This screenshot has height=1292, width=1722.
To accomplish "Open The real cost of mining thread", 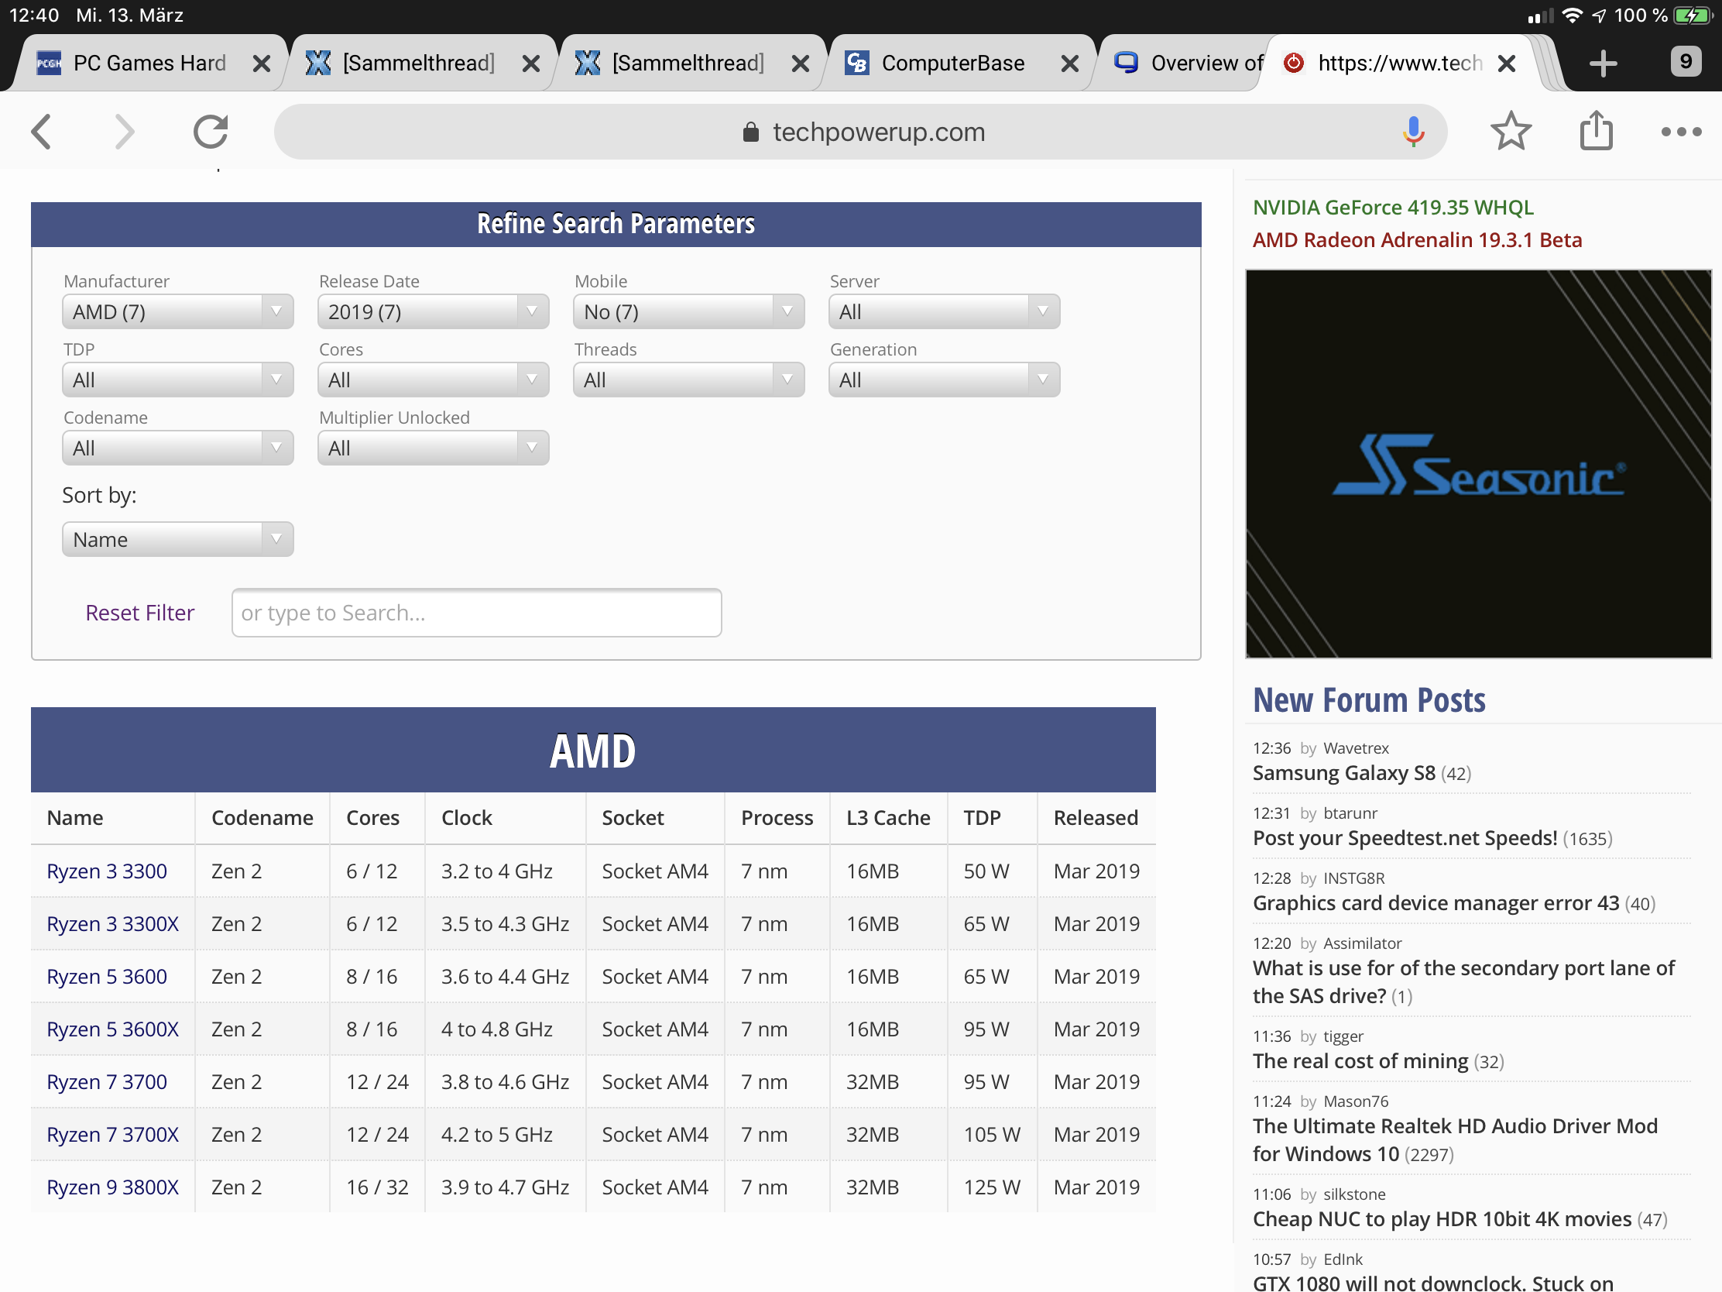I will [x=1360, y=1060].
